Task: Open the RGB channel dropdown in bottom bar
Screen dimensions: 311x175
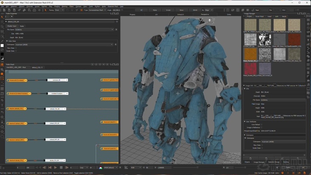Action: 136,168
